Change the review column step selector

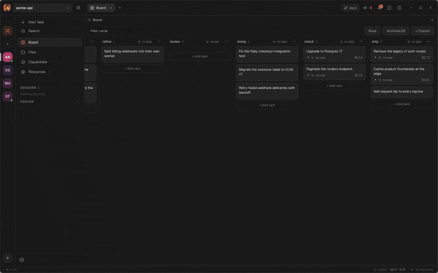(x=213, y=41)
